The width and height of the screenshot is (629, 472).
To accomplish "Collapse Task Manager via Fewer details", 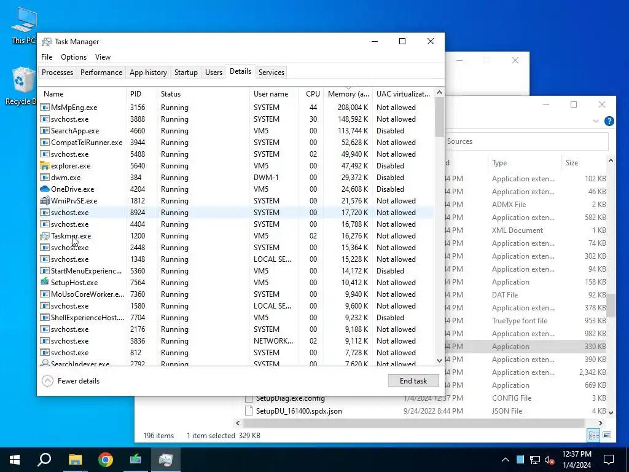I will 71,381.
